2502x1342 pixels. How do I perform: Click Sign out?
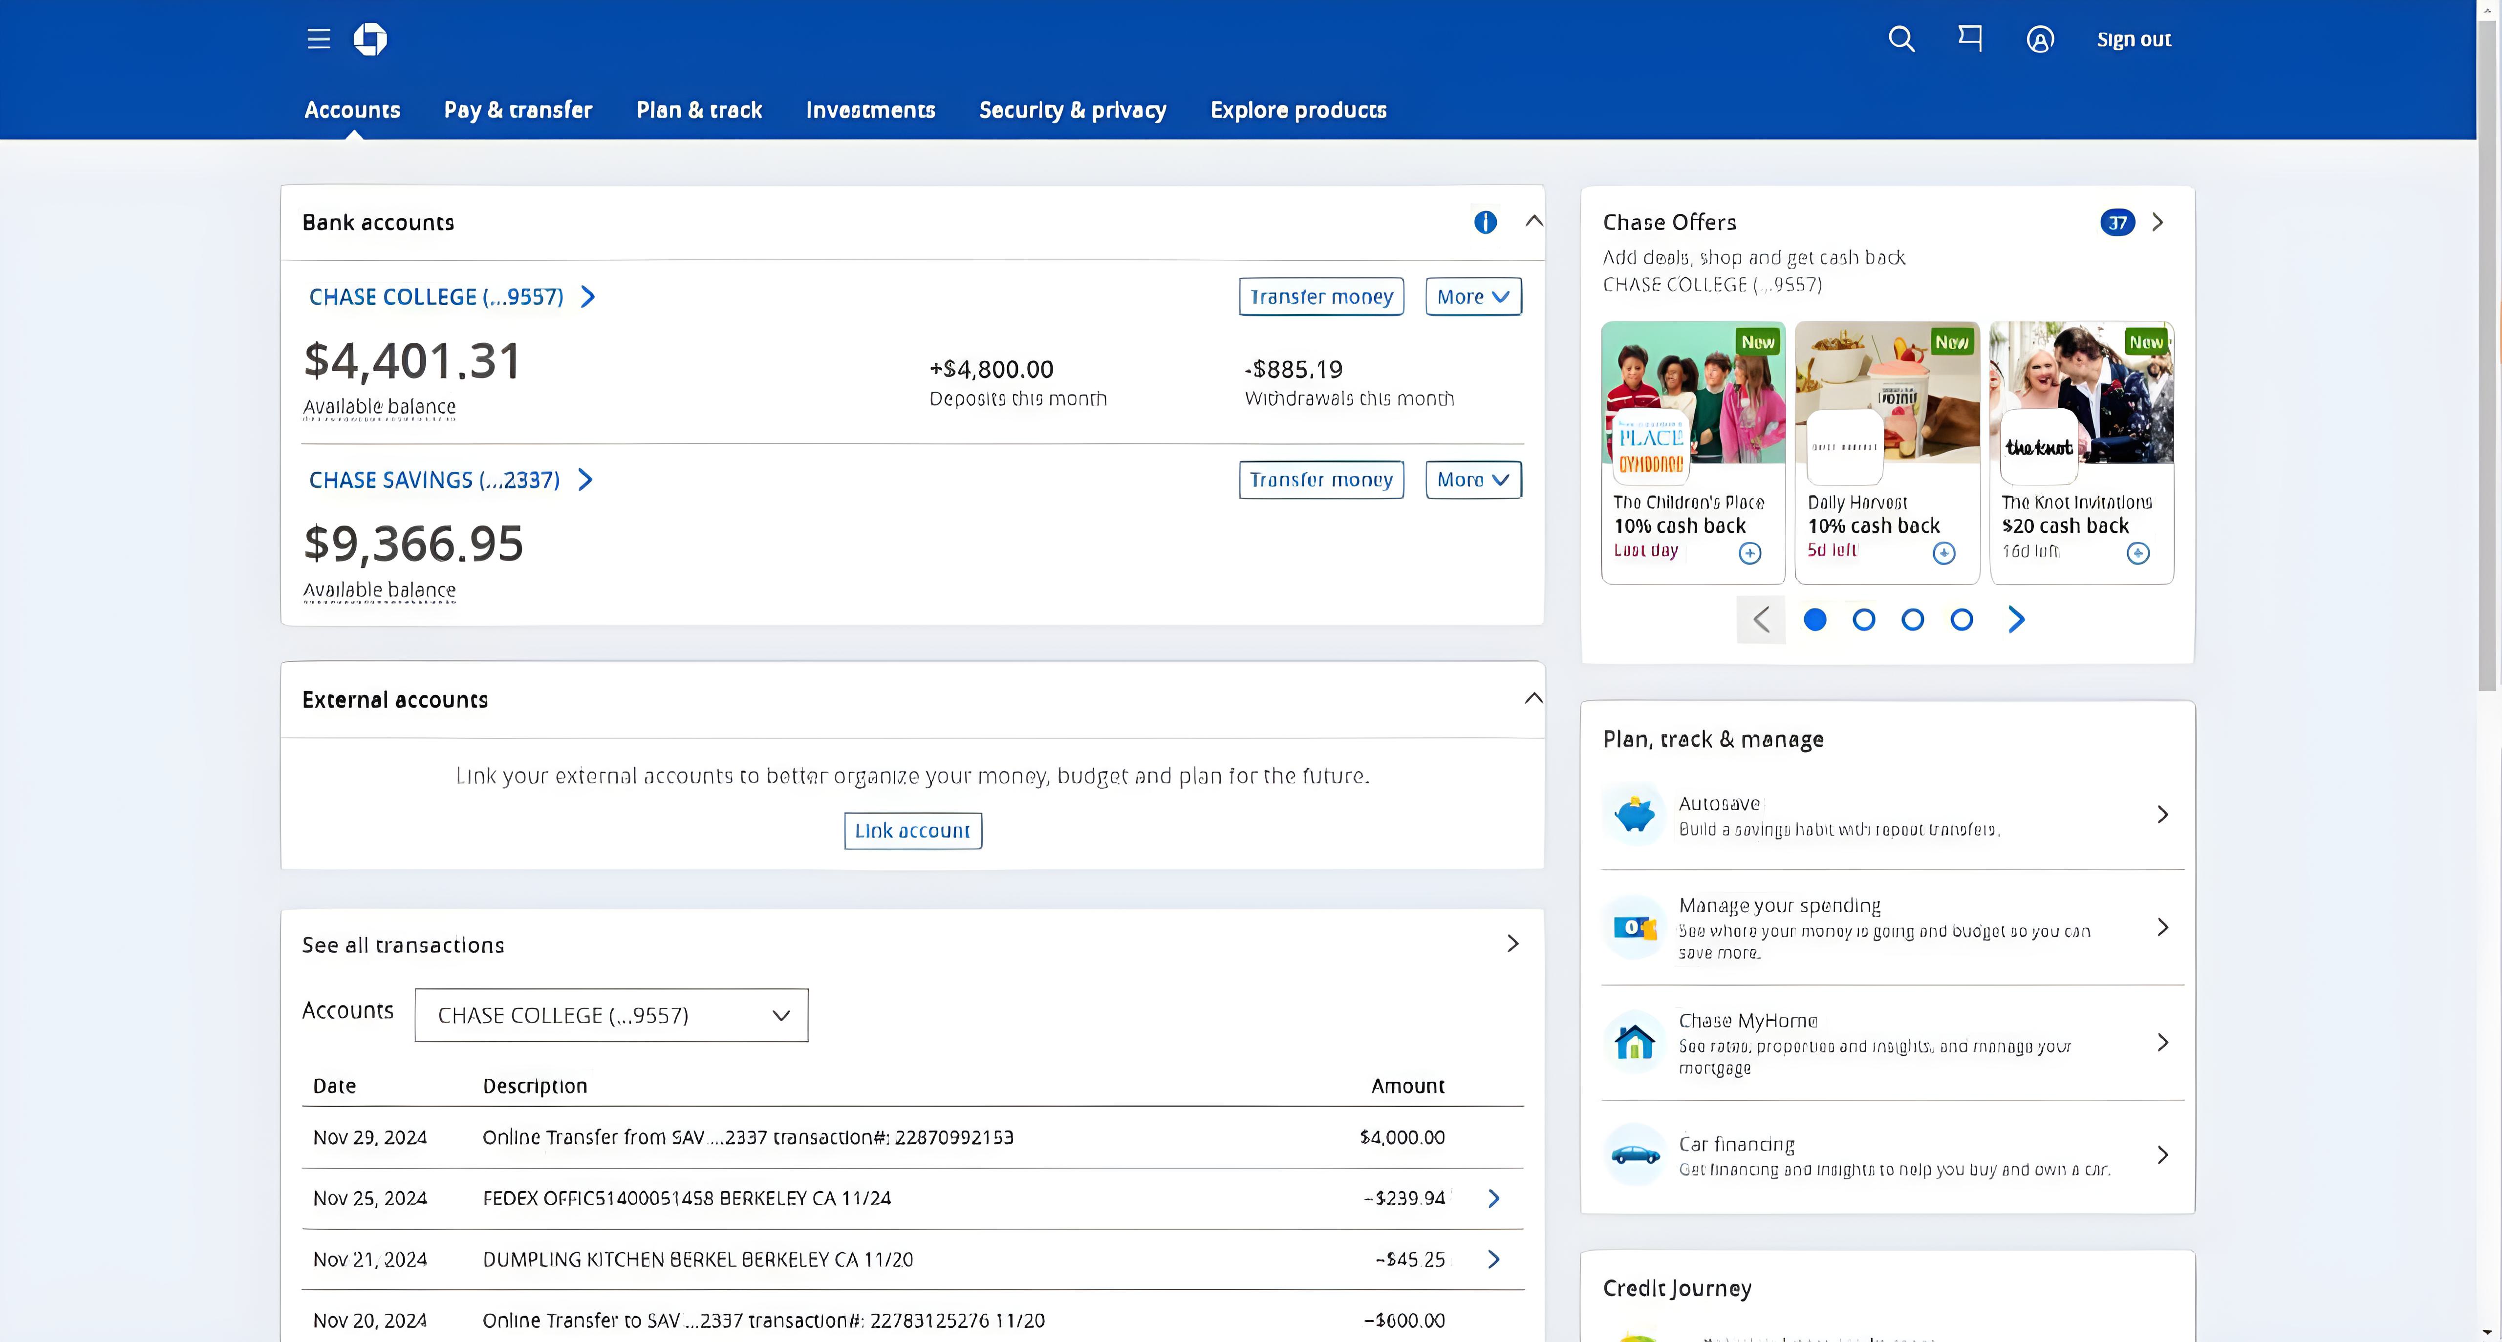[2134, 39]
